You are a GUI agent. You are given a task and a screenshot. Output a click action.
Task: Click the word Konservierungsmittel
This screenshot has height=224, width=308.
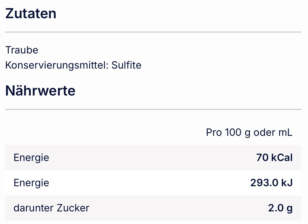point(57,65)
